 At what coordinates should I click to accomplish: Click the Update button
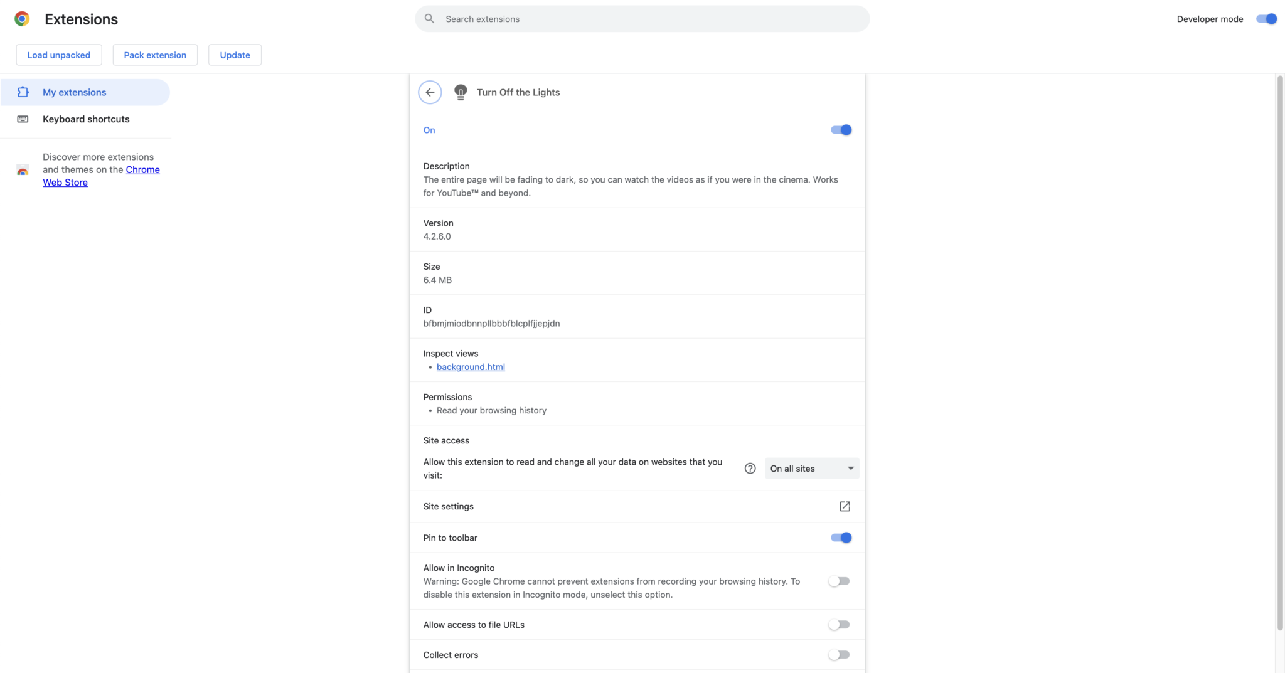pos(235,55)
